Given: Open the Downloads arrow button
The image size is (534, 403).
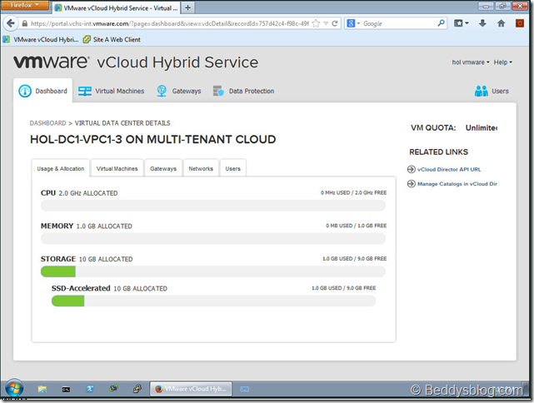Looking at the screenshot, I should [482, 23].
